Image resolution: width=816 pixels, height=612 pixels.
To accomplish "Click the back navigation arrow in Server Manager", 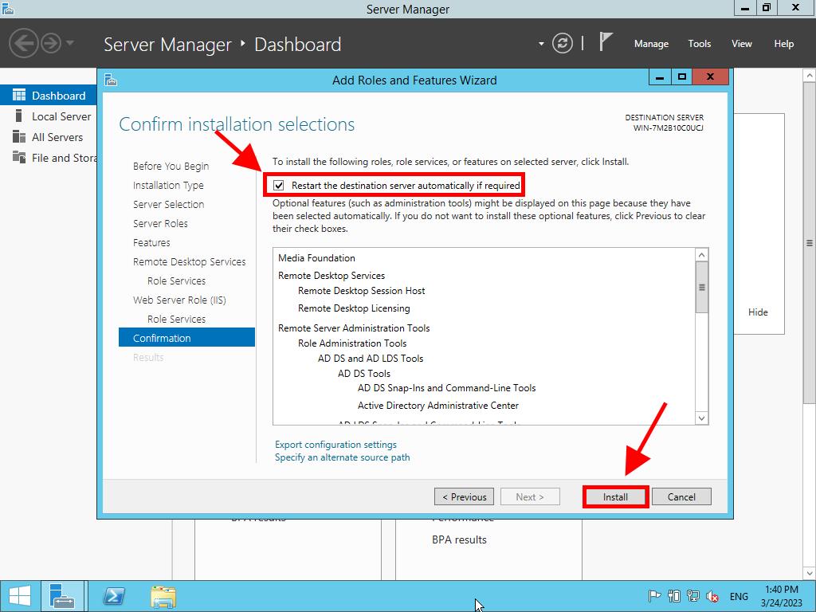I will click(x=23, y=43).
